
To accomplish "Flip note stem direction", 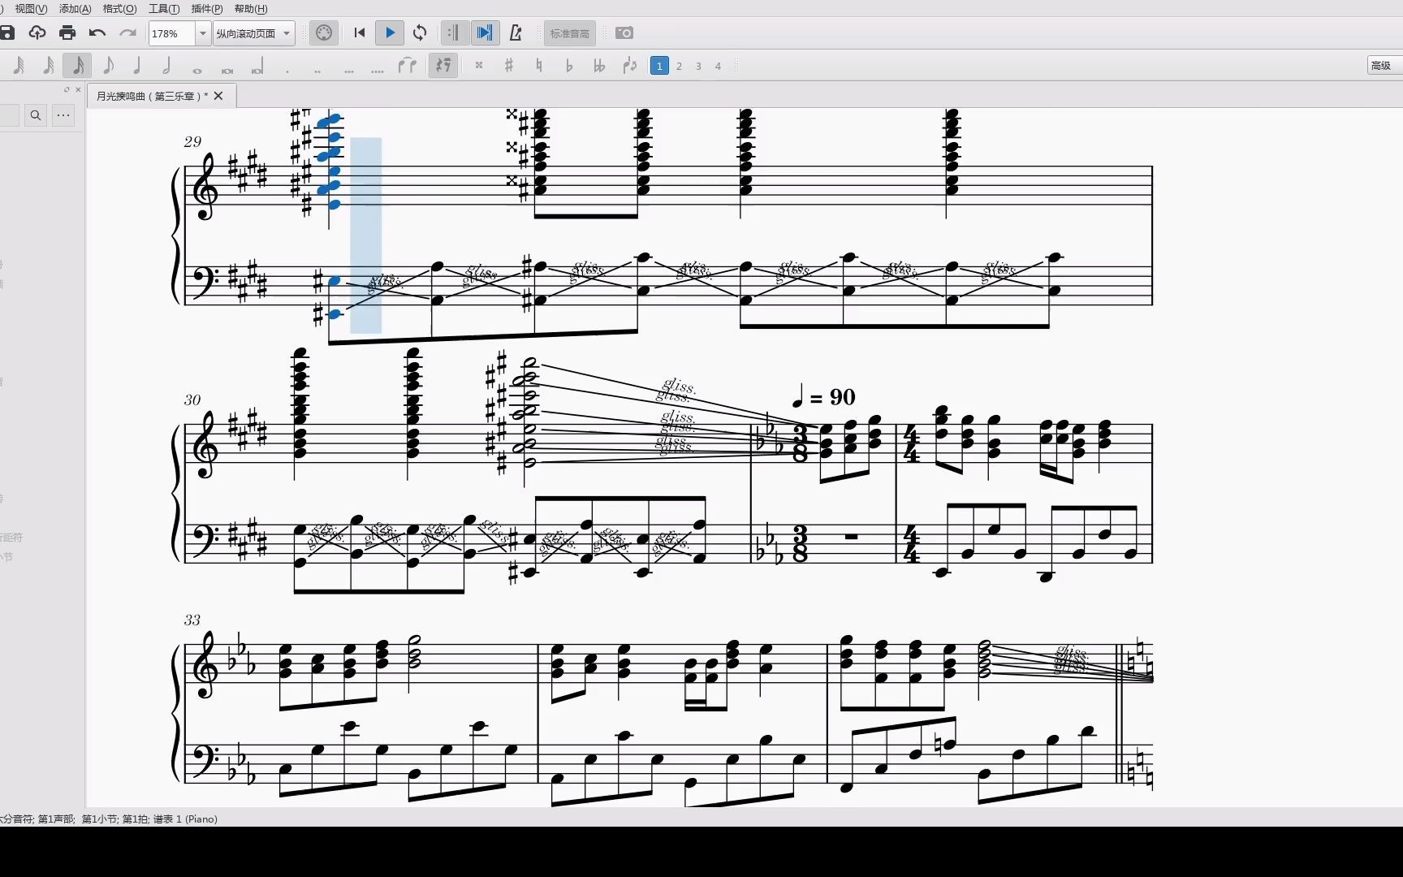I will pos(630,66).
